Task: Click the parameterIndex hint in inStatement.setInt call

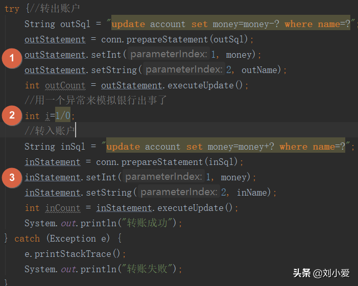Action: click(x=163, y=177)
